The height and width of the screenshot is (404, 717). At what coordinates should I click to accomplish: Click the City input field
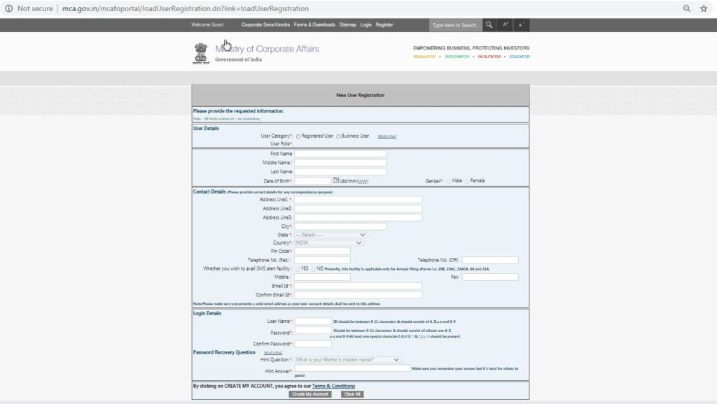[x=340, y=226]
